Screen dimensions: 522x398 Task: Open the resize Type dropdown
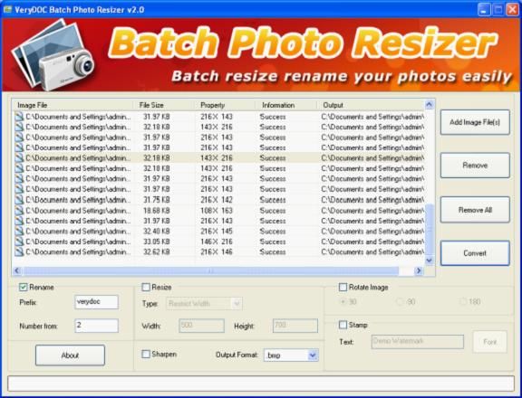237,303
